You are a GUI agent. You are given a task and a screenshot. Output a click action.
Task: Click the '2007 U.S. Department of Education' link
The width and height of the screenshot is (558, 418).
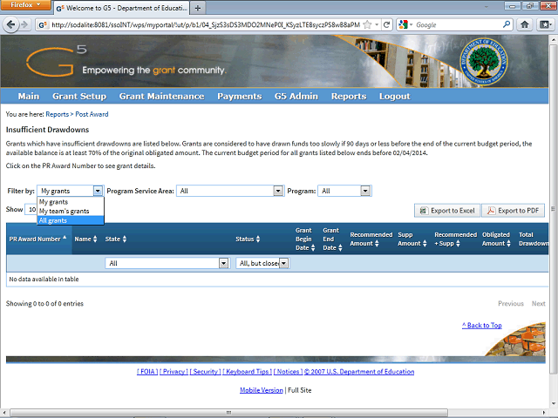click(x=359, y=372)
